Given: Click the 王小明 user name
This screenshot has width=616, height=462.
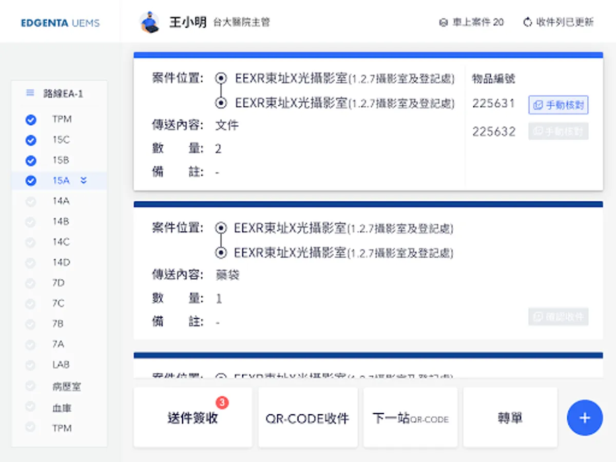Looking at the screenshot, I should coord(188,22).
